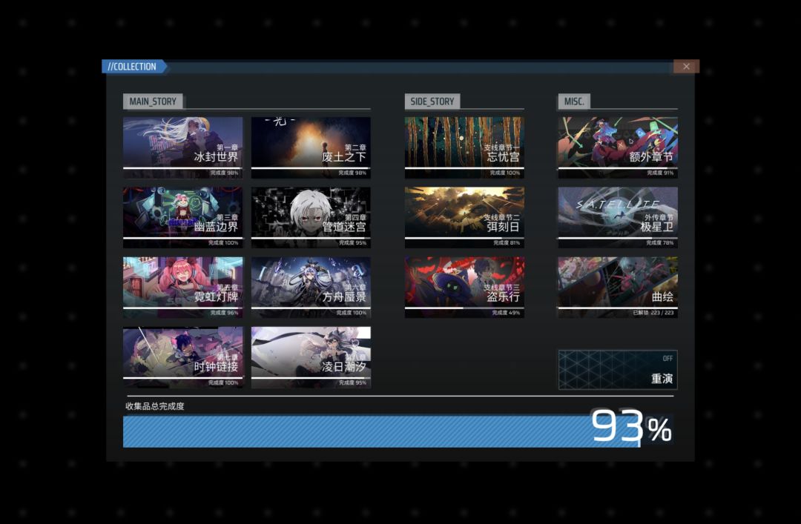
Task: Click the 93% total completion progress bar
Action: (x=398, y=431)
